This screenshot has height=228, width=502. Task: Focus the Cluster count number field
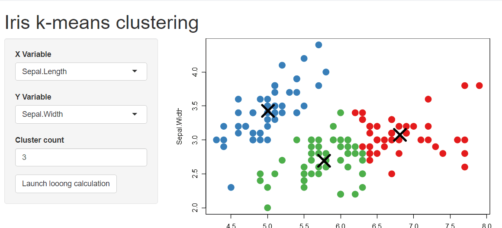click(x=81, y=157)
